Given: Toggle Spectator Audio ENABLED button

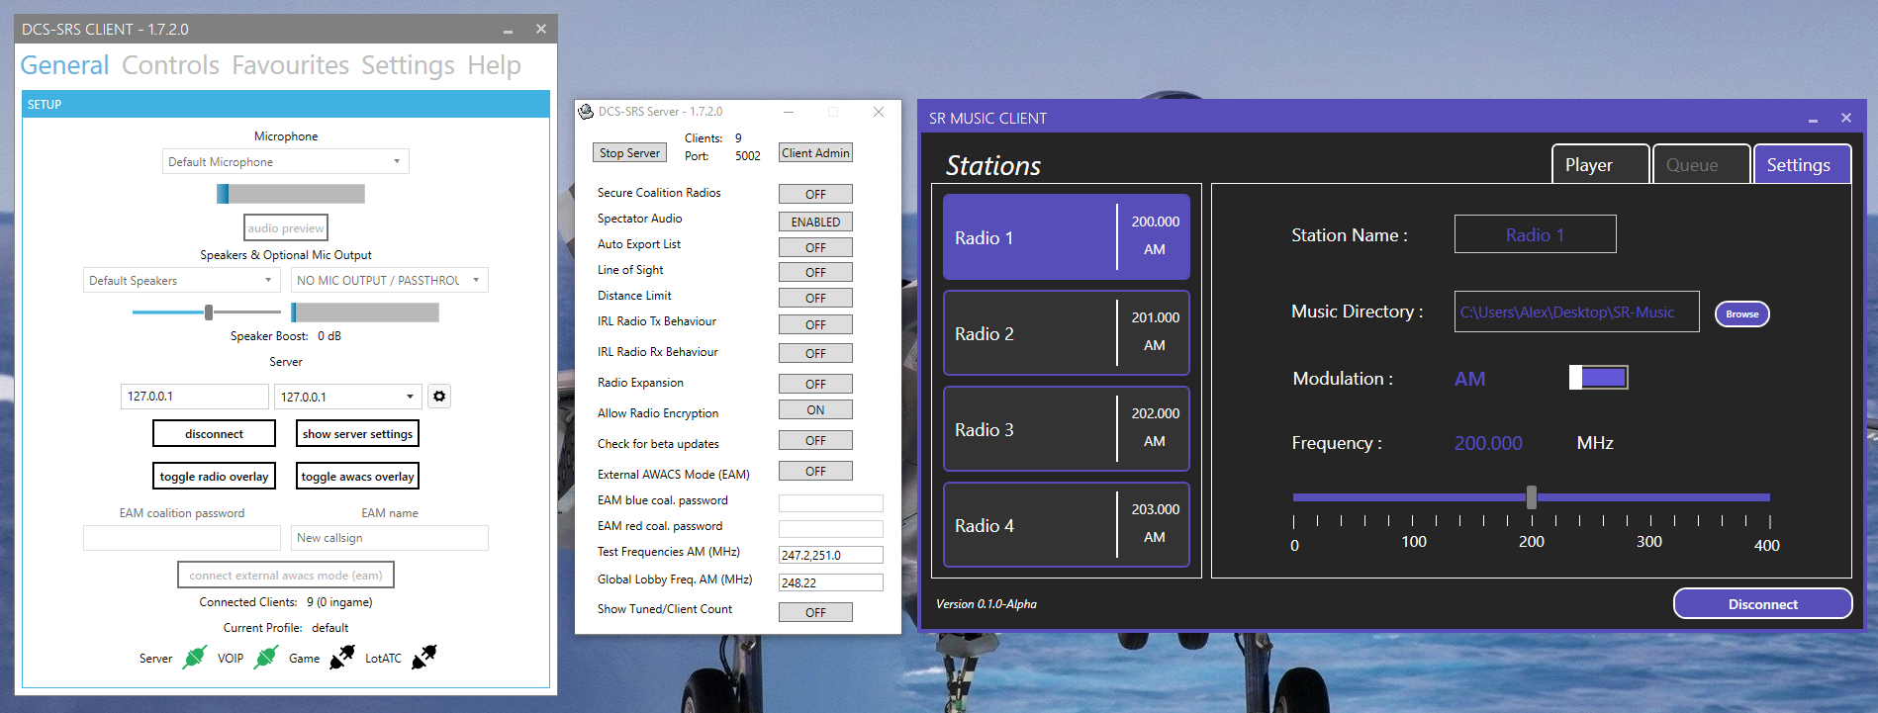Looking at the screenshot, I should pyautogui.click(x=815, y=222).
